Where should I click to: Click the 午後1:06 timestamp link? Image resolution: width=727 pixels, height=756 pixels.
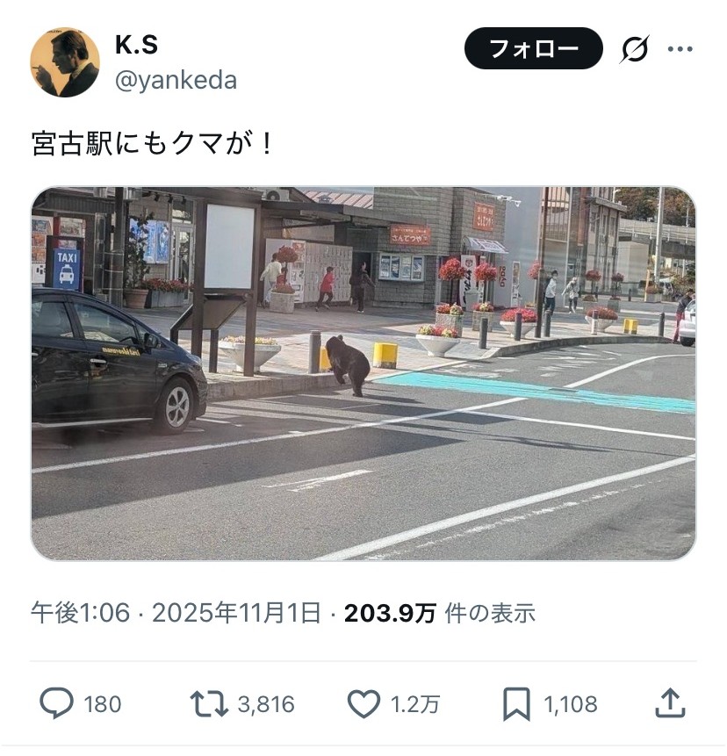[81, 613]
